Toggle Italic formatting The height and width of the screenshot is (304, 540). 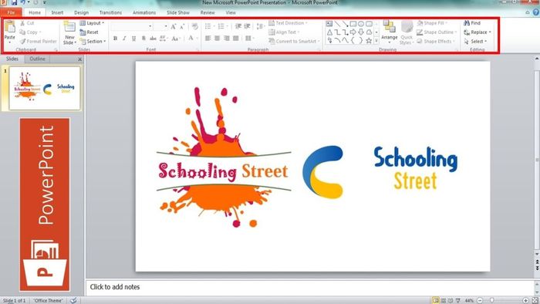tap(124, 39)
